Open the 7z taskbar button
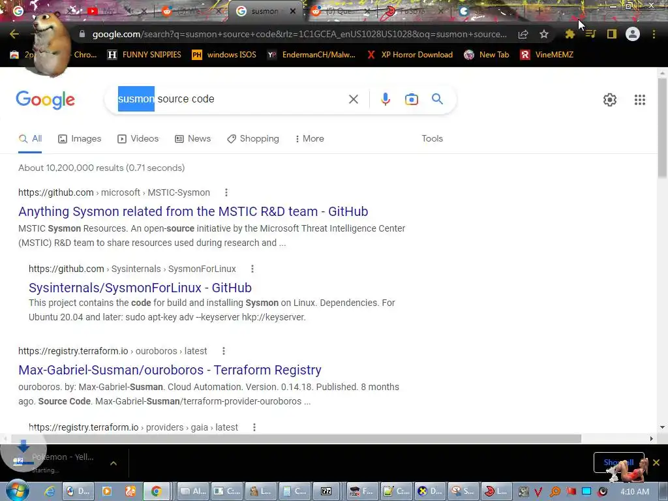The width and height of the screenshot is (668, 501). (326, 491)
